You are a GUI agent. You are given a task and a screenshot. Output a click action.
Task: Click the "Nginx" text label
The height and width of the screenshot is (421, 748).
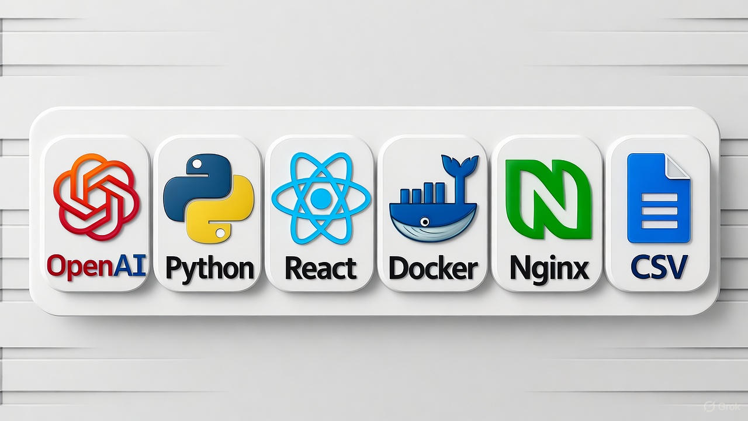coord(548,268)
